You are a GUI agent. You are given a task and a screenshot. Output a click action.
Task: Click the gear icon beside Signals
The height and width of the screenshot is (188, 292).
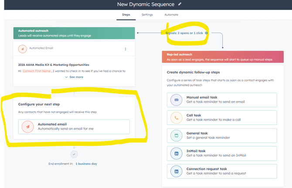(x=206, y=33)
